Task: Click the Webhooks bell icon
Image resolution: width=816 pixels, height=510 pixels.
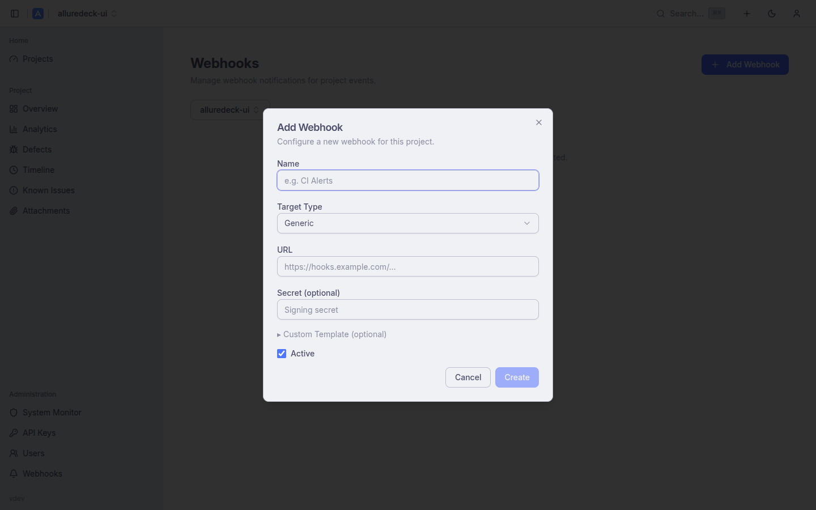Action: pos(14,474)
